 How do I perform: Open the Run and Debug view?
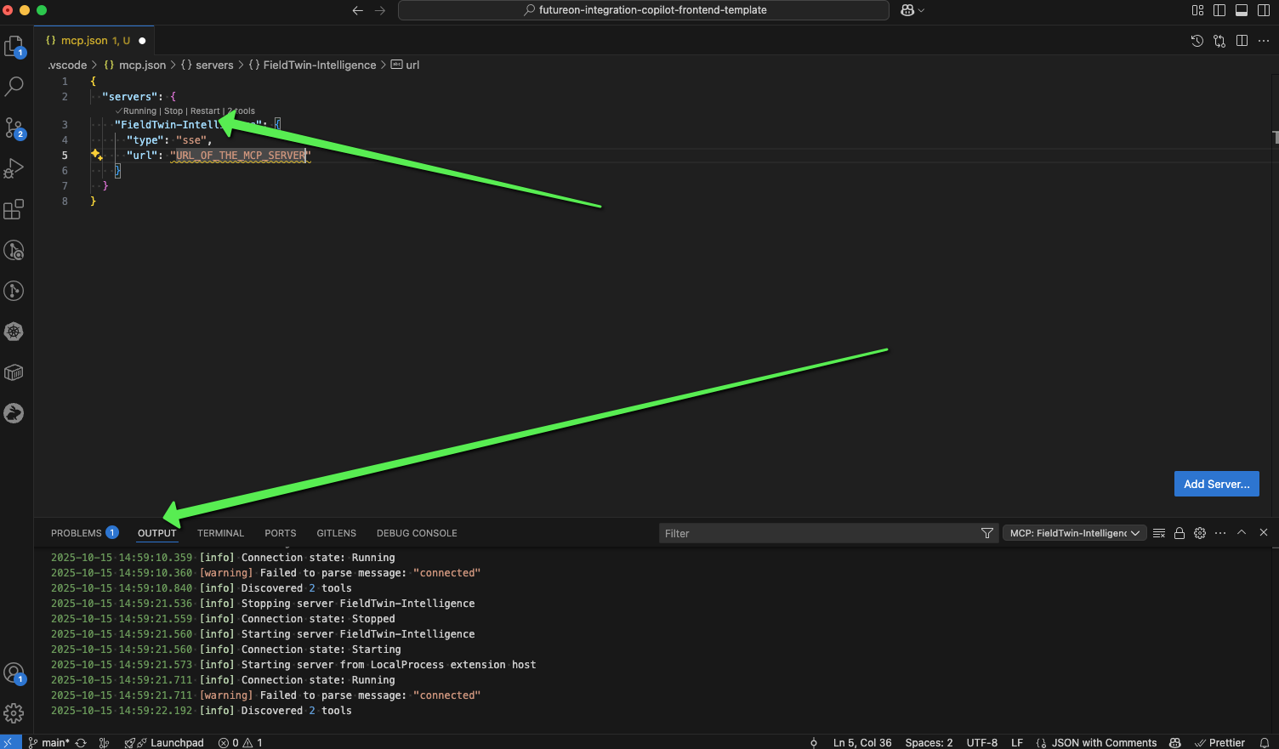[x=14, y=168]
